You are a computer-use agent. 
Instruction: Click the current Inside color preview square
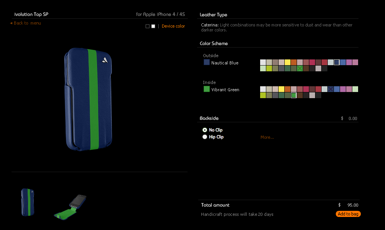coord(207,89)
